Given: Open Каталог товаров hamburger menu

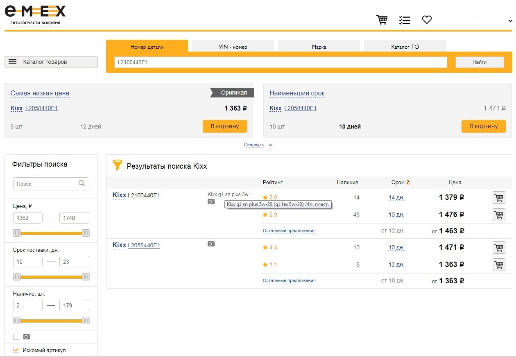Looking at the screenshot, I should pyautogui.click(x=51, y=62).
